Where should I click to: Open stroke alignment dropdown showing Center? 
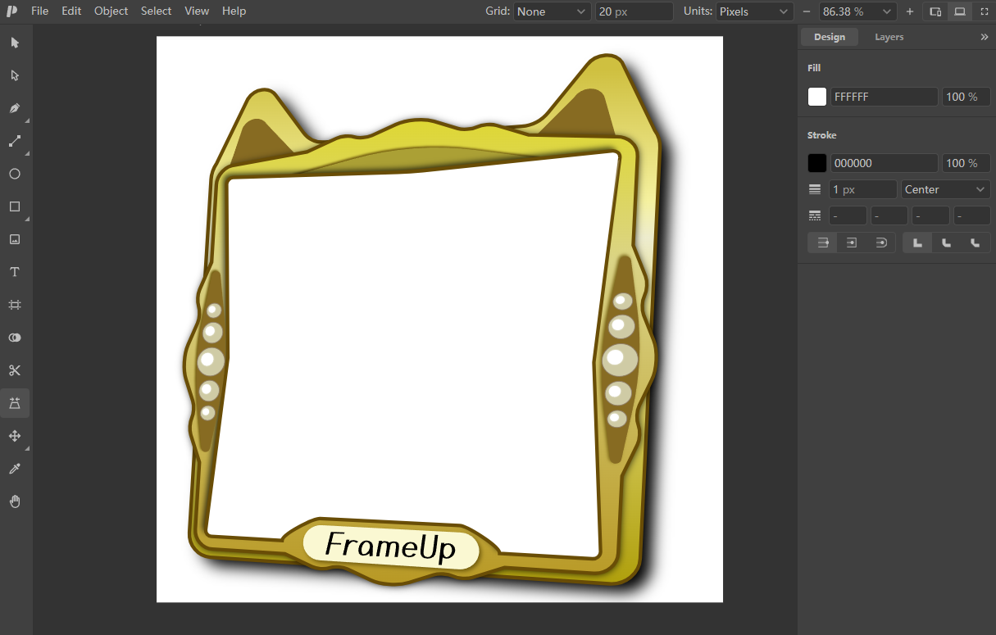click(946, 189)
